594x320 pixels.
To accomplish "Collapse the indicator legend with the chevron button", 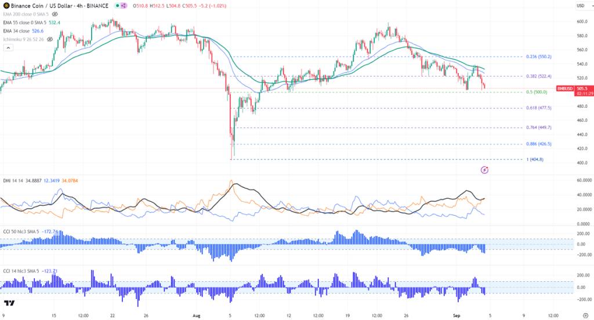I will [8, 48].
